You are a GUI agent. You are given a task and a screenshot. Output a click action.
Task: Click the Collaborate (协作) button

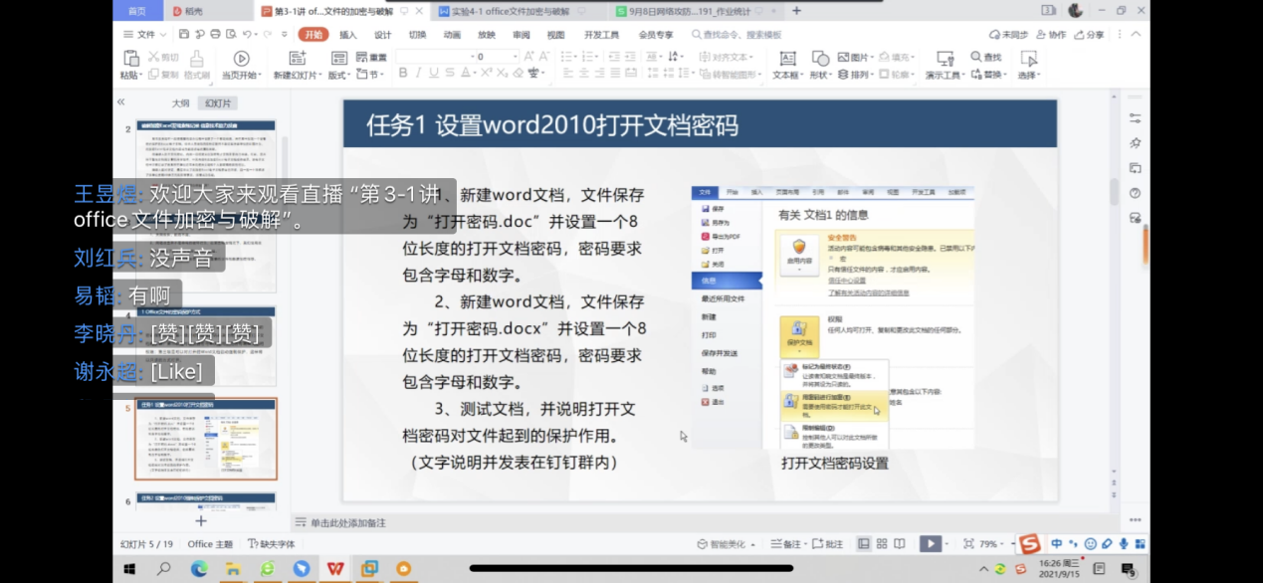click(x=1050, y=34)
